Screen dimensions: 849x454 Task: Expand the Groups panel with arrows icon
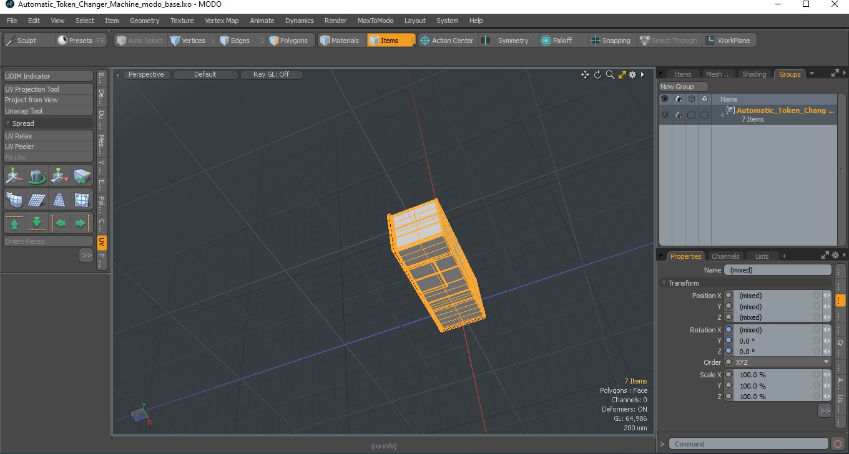(x=835, y=74)
